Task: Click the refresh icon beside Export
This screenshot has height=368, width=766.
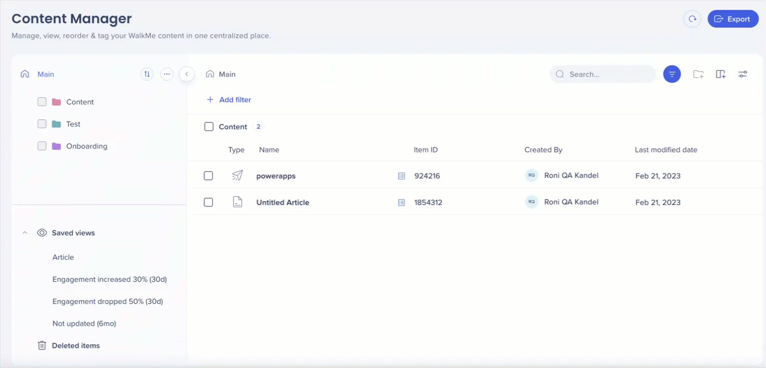Action: click(x=692, y=19)
